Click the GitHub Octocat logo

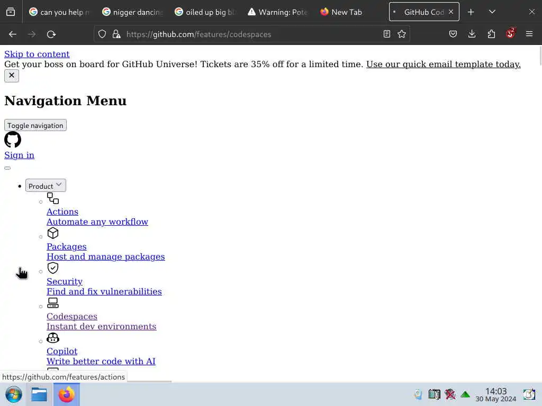pyautogui.click(x=13, y=140)
